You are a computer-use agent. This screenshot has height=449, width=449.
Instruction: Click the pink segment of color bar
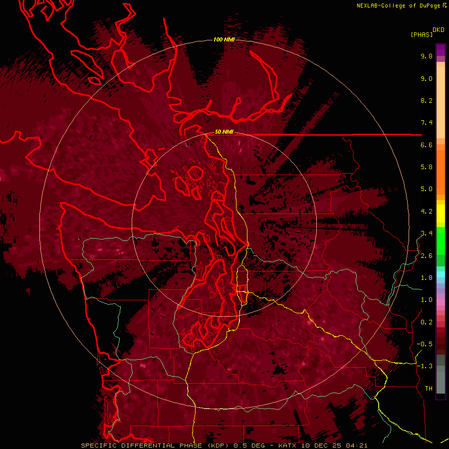click(441, 302)
